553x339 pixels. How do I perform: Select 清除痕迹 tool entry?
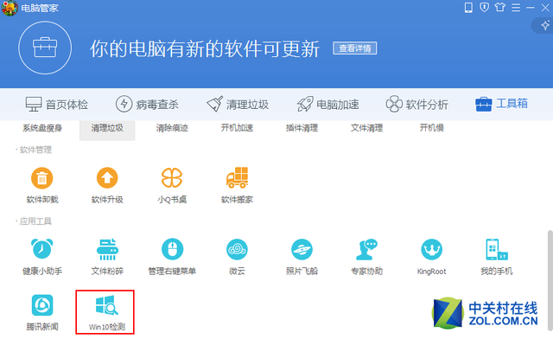[x=172, y=128]
